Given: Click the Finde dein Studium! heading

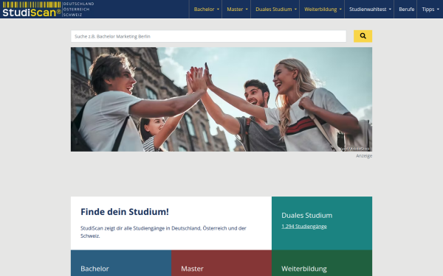Looking at the screenshot, I should [125, 212].
